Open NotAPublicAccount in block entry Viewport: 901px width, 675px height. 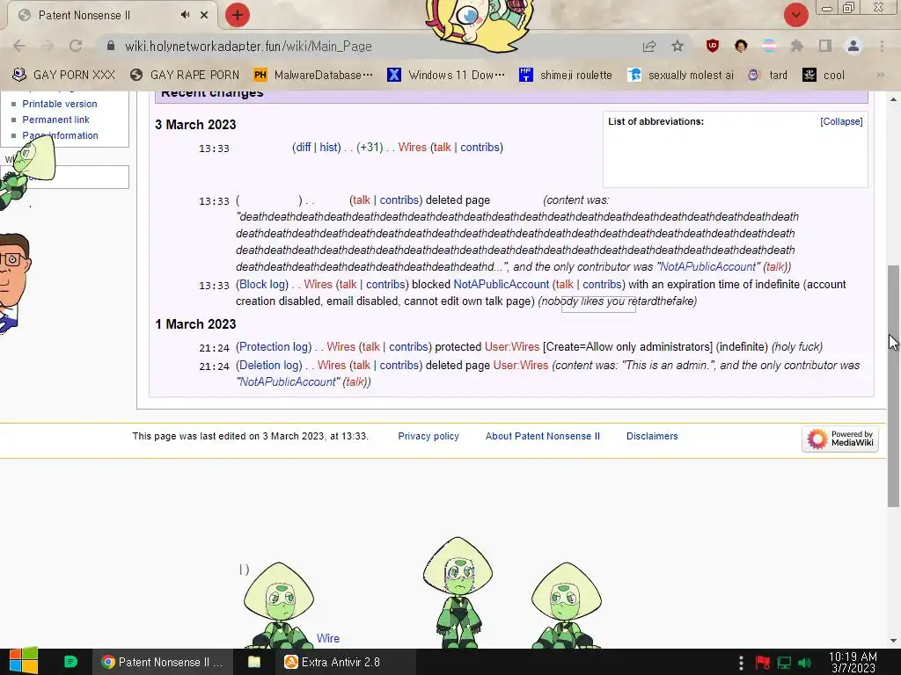click(501, 284)
